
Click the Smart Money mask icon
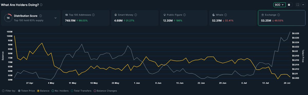(x=116, y=15)
